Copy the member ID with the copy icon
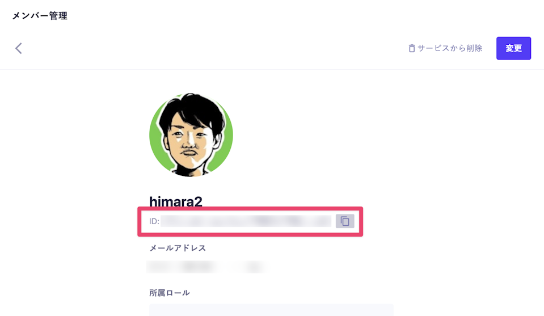This screenshot has width=544, height=316. click(344, 221)
